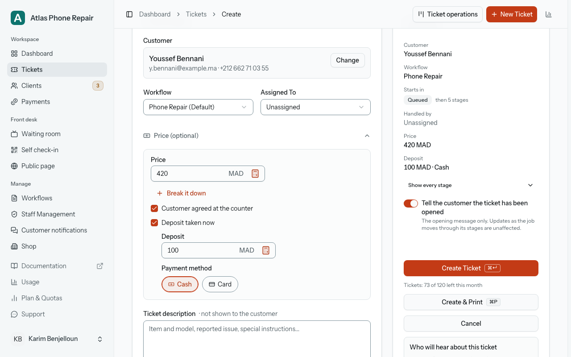
Task: Click Create & Print button
Action: pyautogui.click(x=471, y=302)
